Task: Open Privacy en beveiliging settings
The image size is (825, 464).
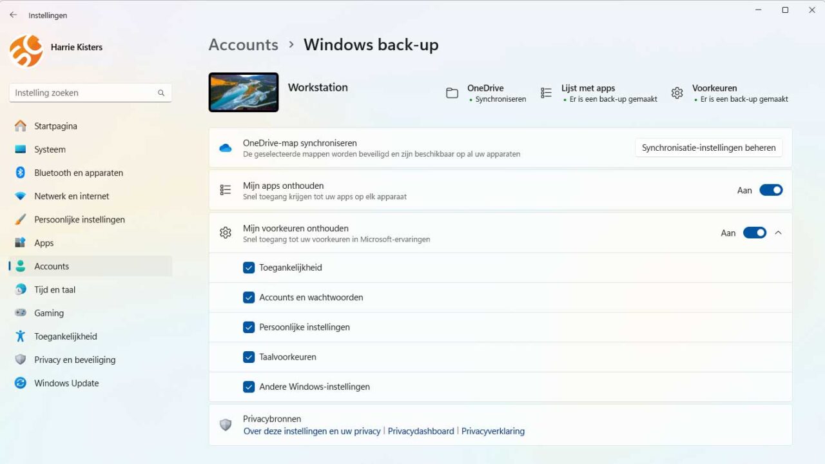Action: 75,360
